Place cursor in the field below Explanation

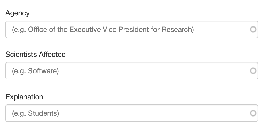click(x=129, y=113)
